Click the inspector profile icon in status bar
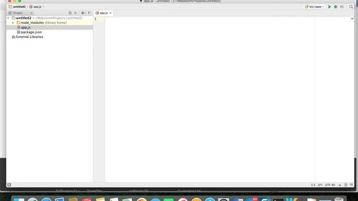This screenshot has height=201, width=358. 346,185
